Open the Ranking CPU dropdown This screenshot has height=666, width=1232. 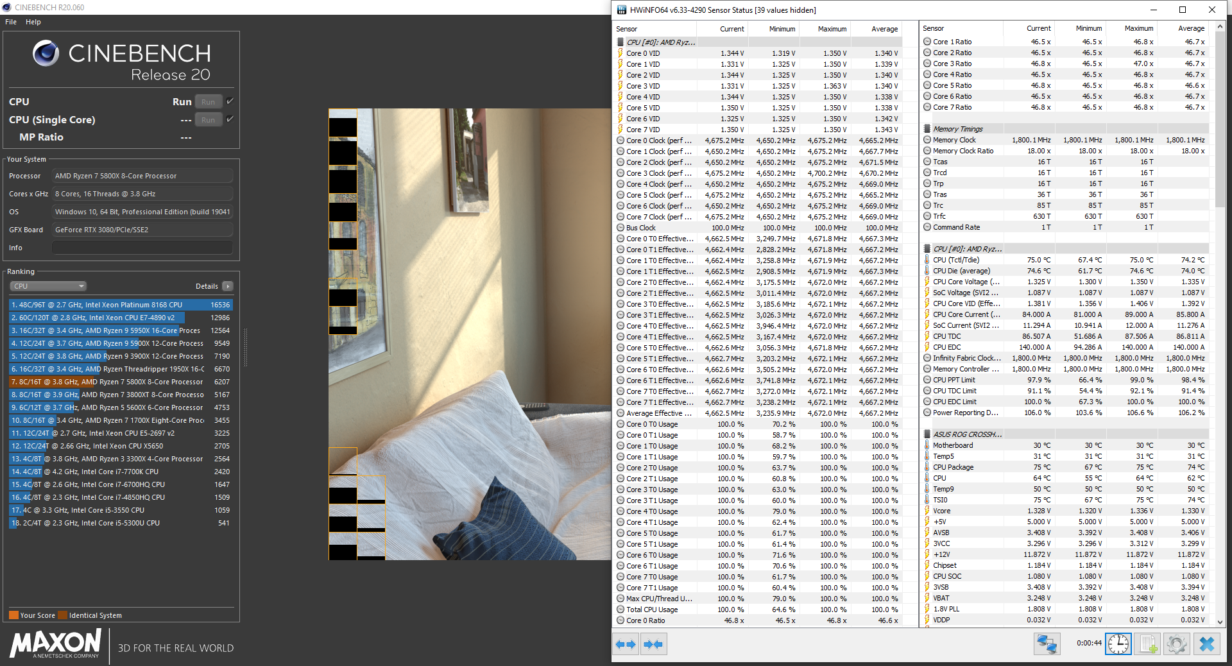point(48,286)
